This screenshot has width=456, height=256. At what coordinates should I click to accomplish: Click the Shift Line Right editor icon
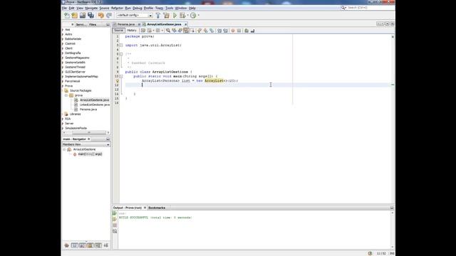[x=226, y=31]
